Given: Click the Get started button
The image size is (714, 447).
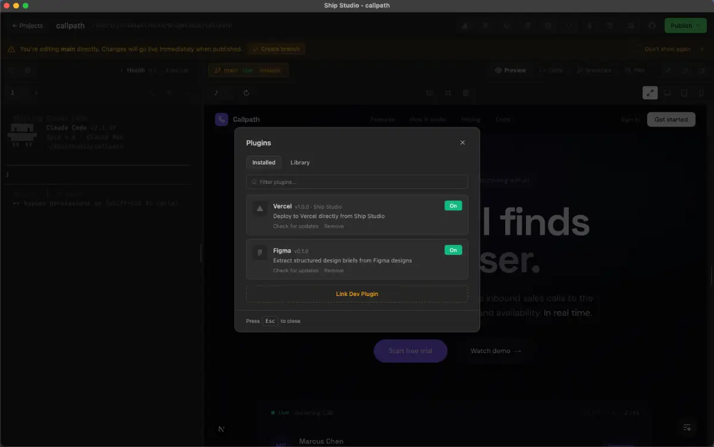Looking at the screenshot, I should 671,119.
